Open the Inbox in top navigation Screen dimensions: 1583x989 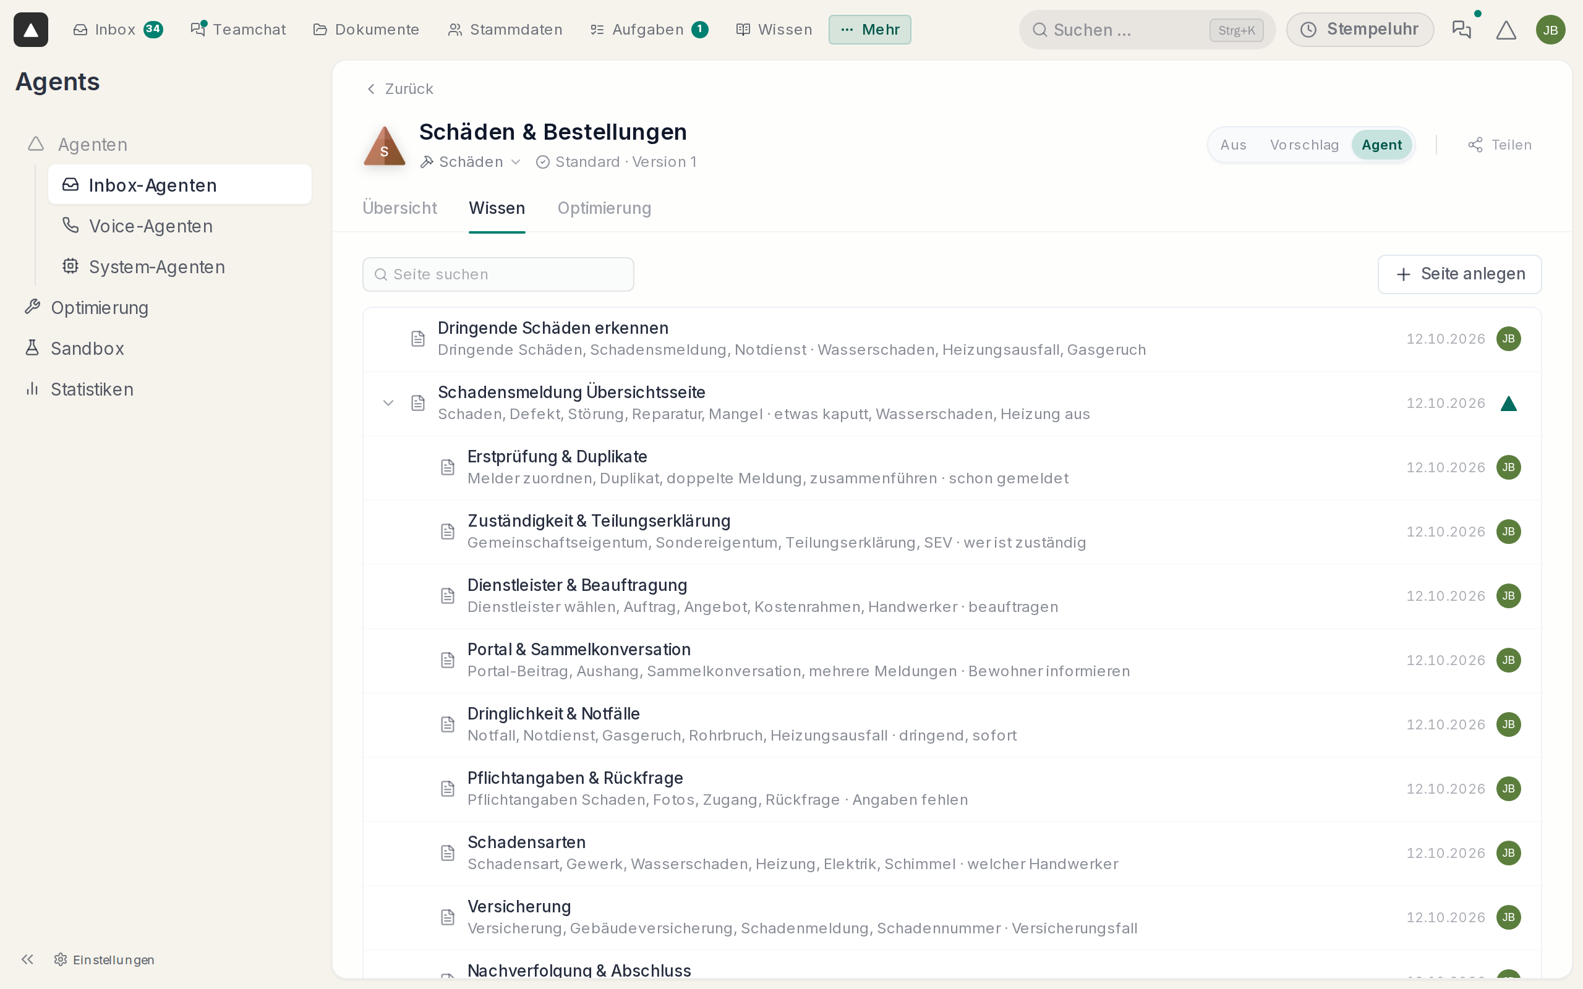click(x=117, y=30)
